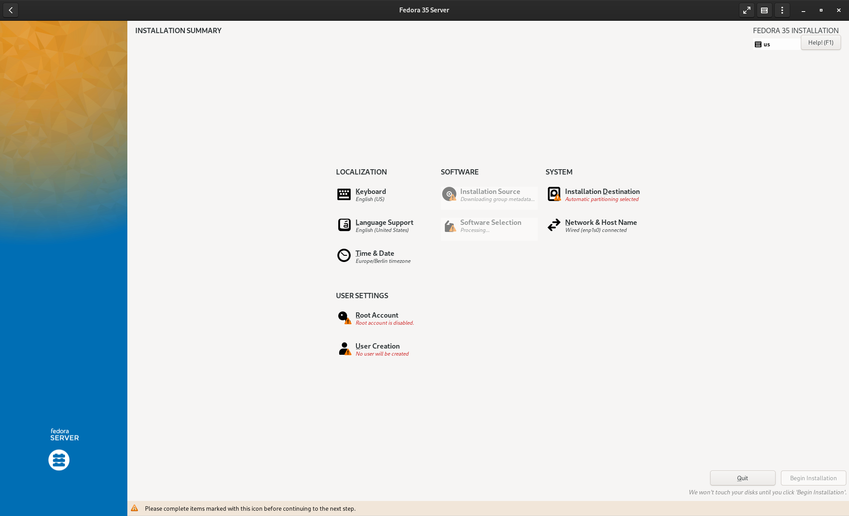Click 'Wired (enp1s0) connected' text
Screen dimensions: 849x516
click(596, 230)
